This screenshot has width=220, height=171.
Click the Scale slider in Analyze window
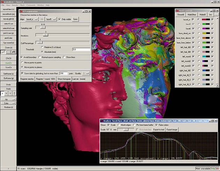tap(126, 129)
